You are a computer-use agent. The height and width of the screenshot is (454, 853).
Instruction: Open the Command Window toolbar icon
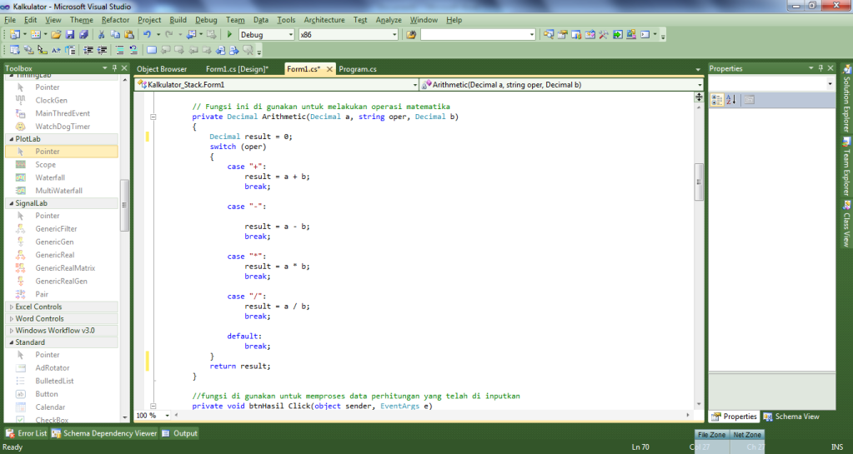pyautogui.click(x=645, y=34)
